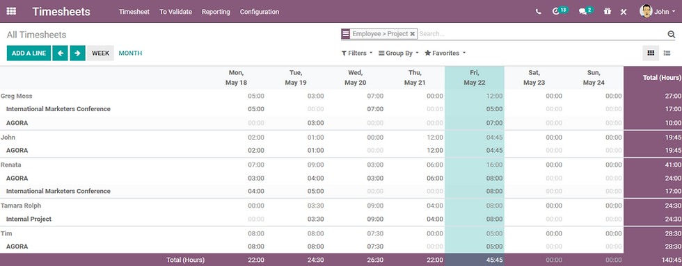Screen dimensions: 682x266
Task: Expand the Group By dropdown
Action: pos(399,53)
